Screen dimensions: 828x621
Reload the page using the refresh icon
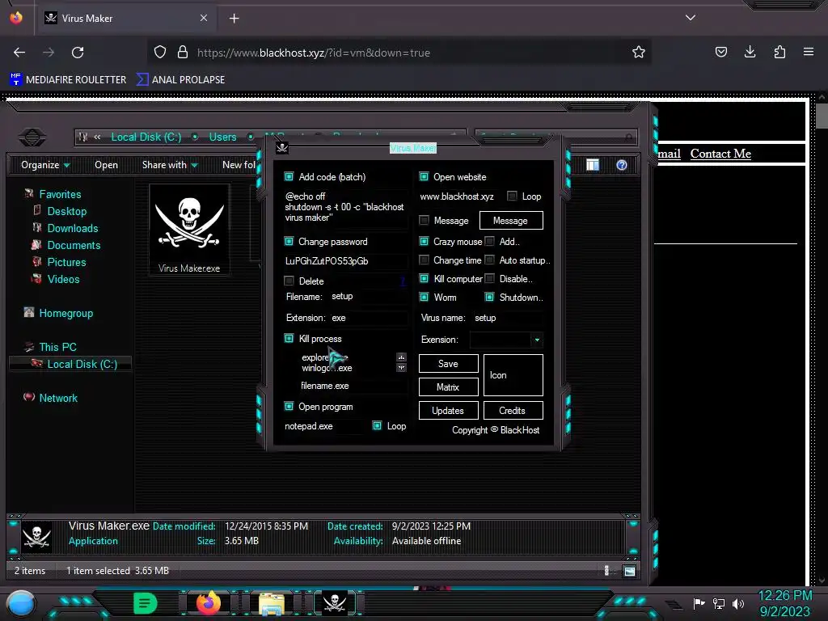tap(78, 53)
